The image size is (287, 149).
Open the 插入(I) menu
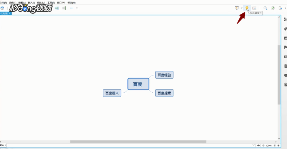coord(31,3)
